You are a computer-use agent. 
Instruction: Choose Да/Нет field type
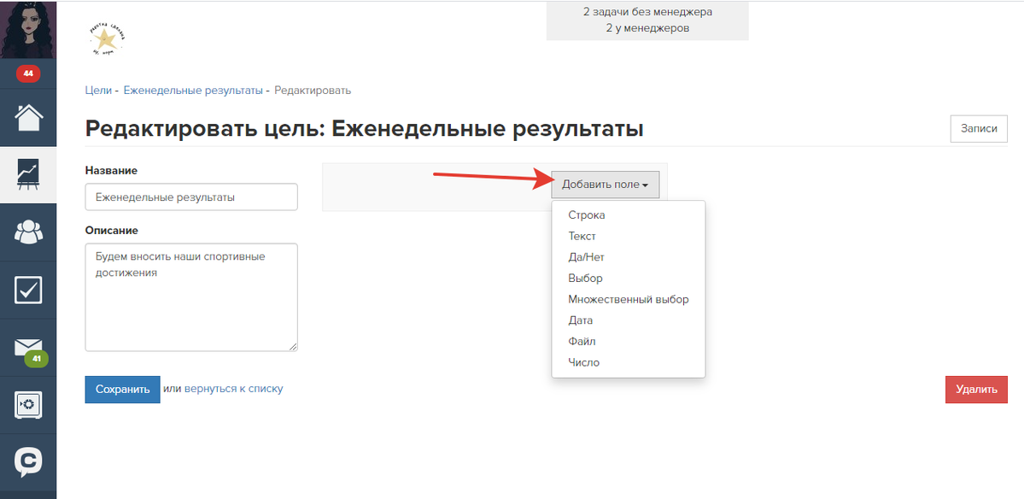point(586,257)
